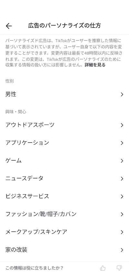This screenshot has height=280, width=129.
Task: Open the 詳細を見る link
Action: tap(95, 65)
